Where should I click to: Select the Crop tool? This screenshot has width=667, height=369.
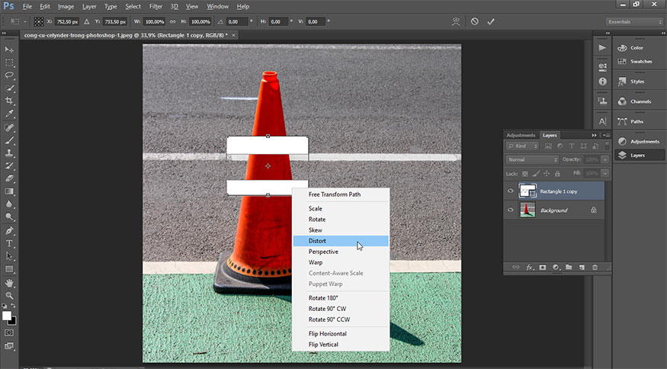(x=10, y=101)
